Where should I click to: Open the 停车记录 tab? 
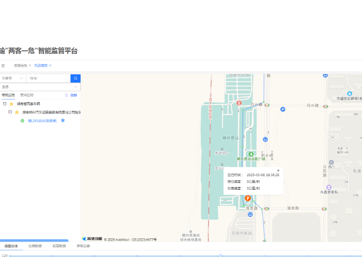coord(83,246)
